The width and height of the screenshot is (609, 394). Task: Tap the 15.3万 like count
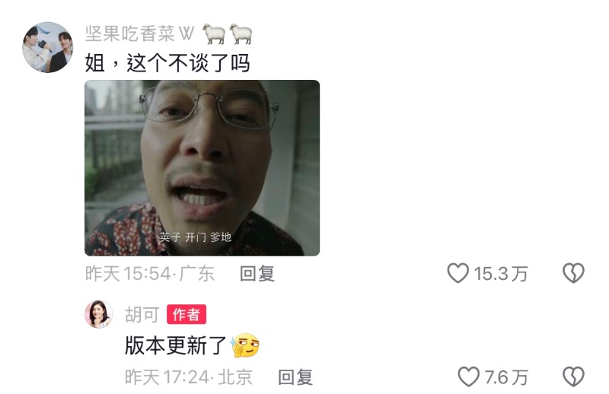click(501, 274)
